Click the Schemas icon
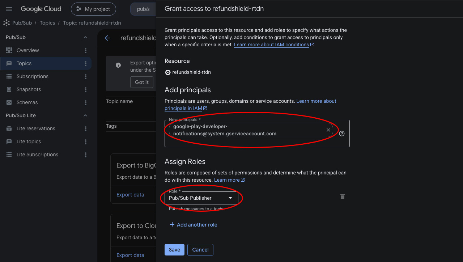Image resolution: width=463 pixels, height=262 pixels. click(x=9, y=102)
